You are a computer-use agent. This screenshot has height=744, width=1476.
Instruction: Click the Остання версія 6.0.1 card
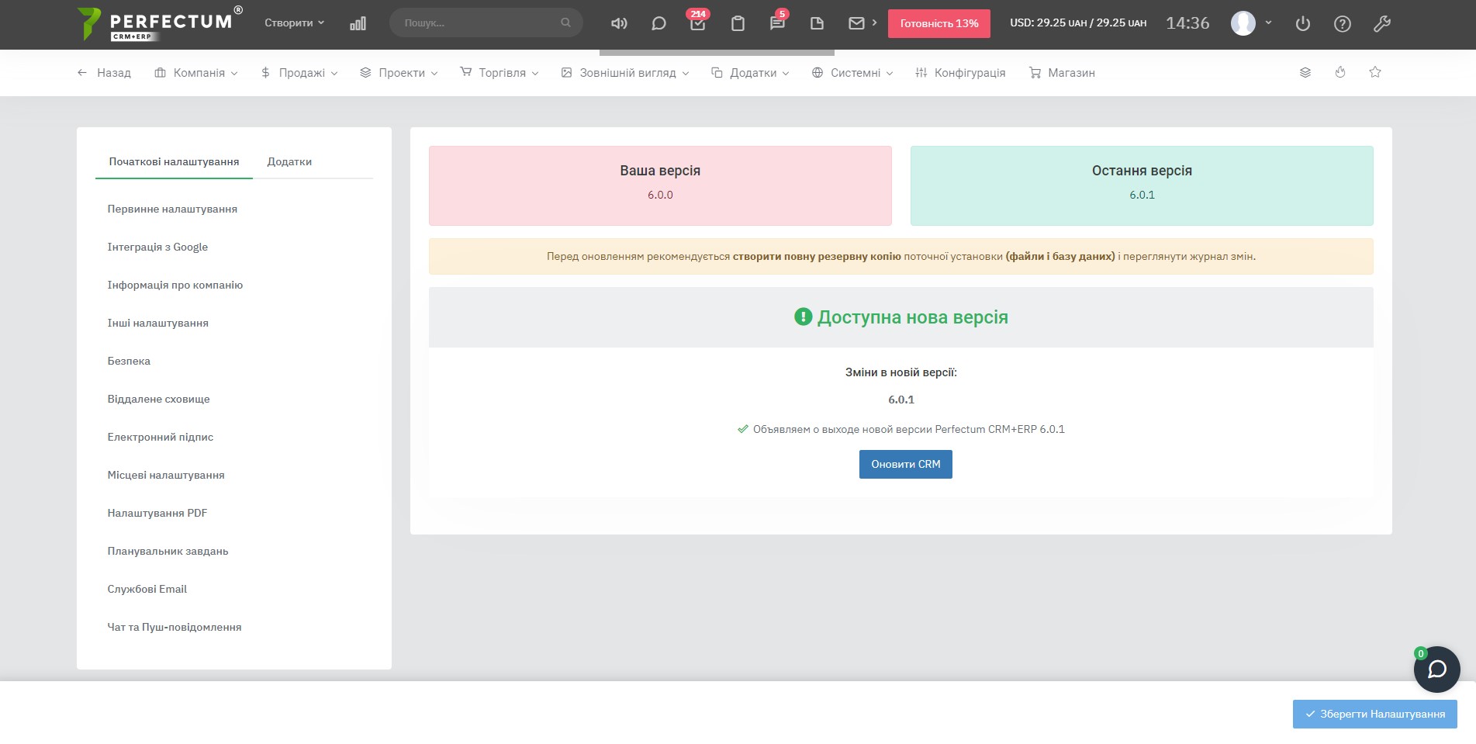[x=1142, y=186]
